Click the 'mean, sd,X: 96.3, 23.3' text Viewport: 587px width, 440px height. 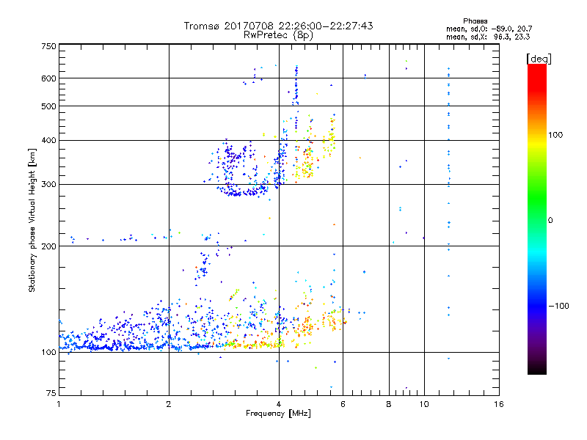[x=488, y=37]
